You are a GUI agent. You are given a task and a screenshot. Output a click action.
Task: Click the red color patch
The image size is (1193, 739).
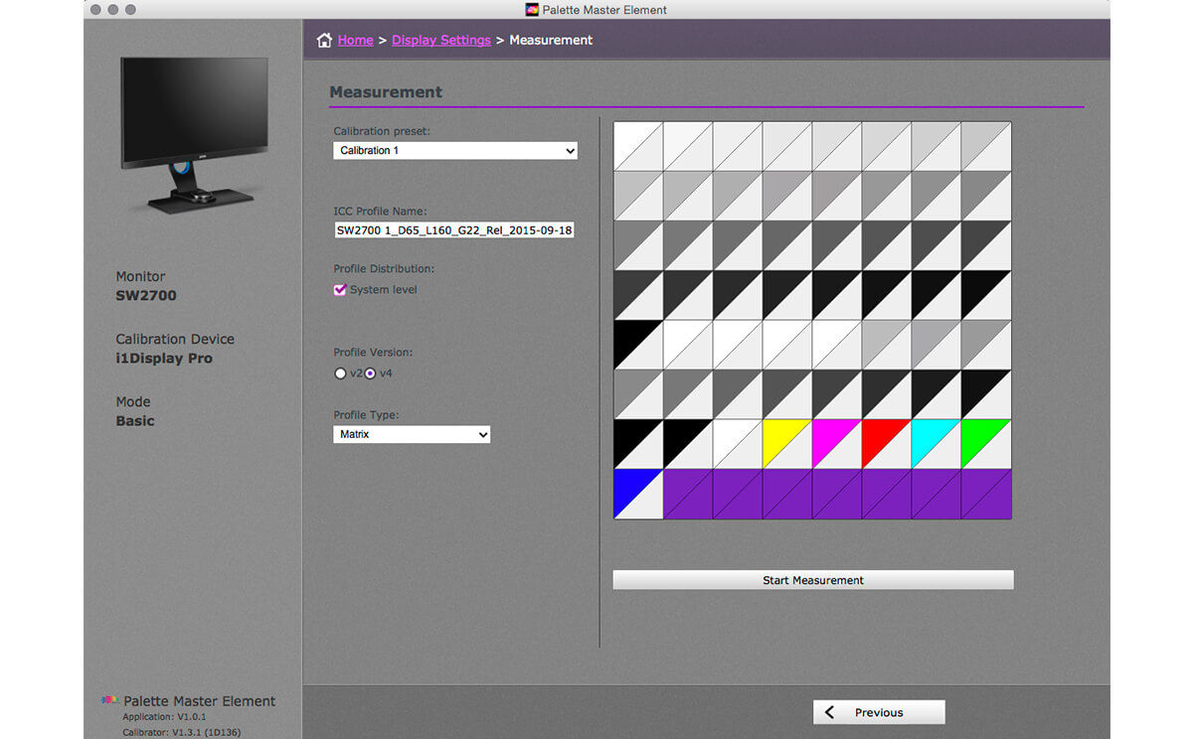click(x=887, y=444)
